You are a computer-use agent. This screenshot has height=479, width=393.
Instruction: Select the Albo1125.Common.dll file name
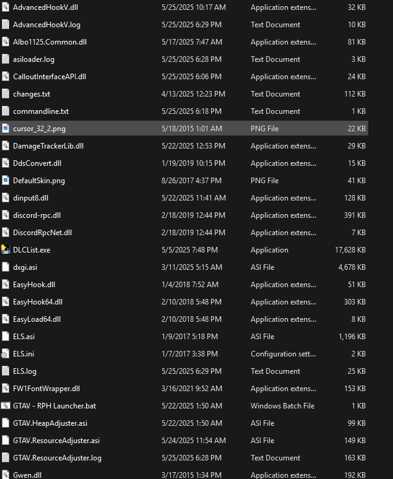(50, 42)
